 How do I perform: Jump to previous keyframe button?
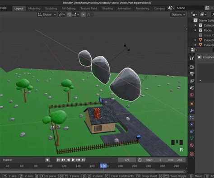[63, 160]
